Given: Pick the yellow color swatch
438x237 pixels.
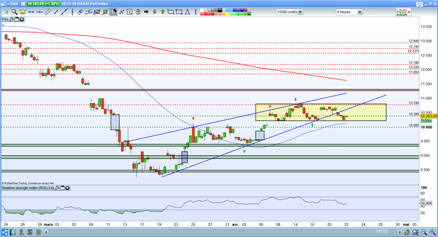Looking at the screenshot, I should click(x=227, y=14).
